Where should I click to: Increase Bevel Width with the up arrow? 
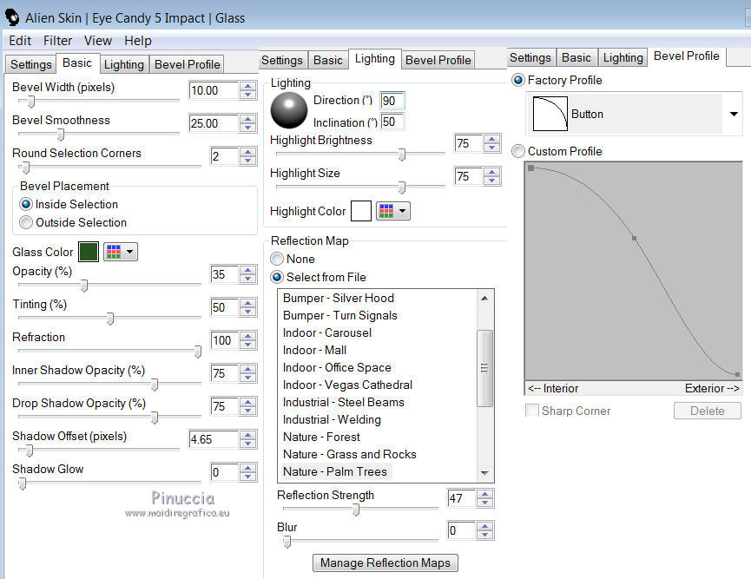247,86
